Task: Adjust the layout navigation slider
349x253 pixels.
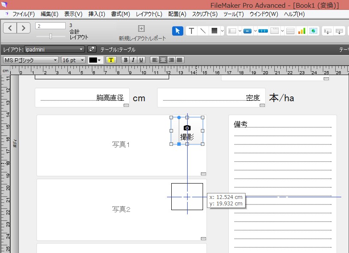Action: point(51,36)
